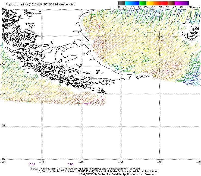201x176 pixels.
Task: Click the -58 latitude axis label
Action: (2, 126)
